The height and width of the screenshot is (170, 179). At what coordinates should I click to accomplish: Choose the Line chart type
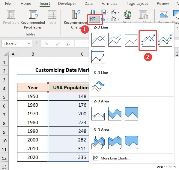[98, 40]
